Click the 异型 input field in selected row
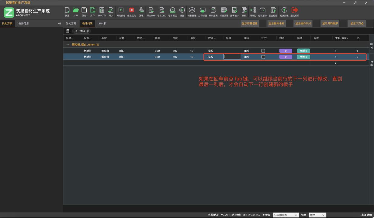The height and width of the screenshot is (218, 374). pyautogui.click(x=232, y=57)
